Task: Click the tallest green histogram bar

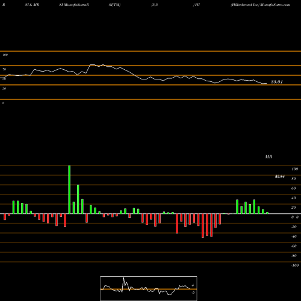Action: (69, 190)
